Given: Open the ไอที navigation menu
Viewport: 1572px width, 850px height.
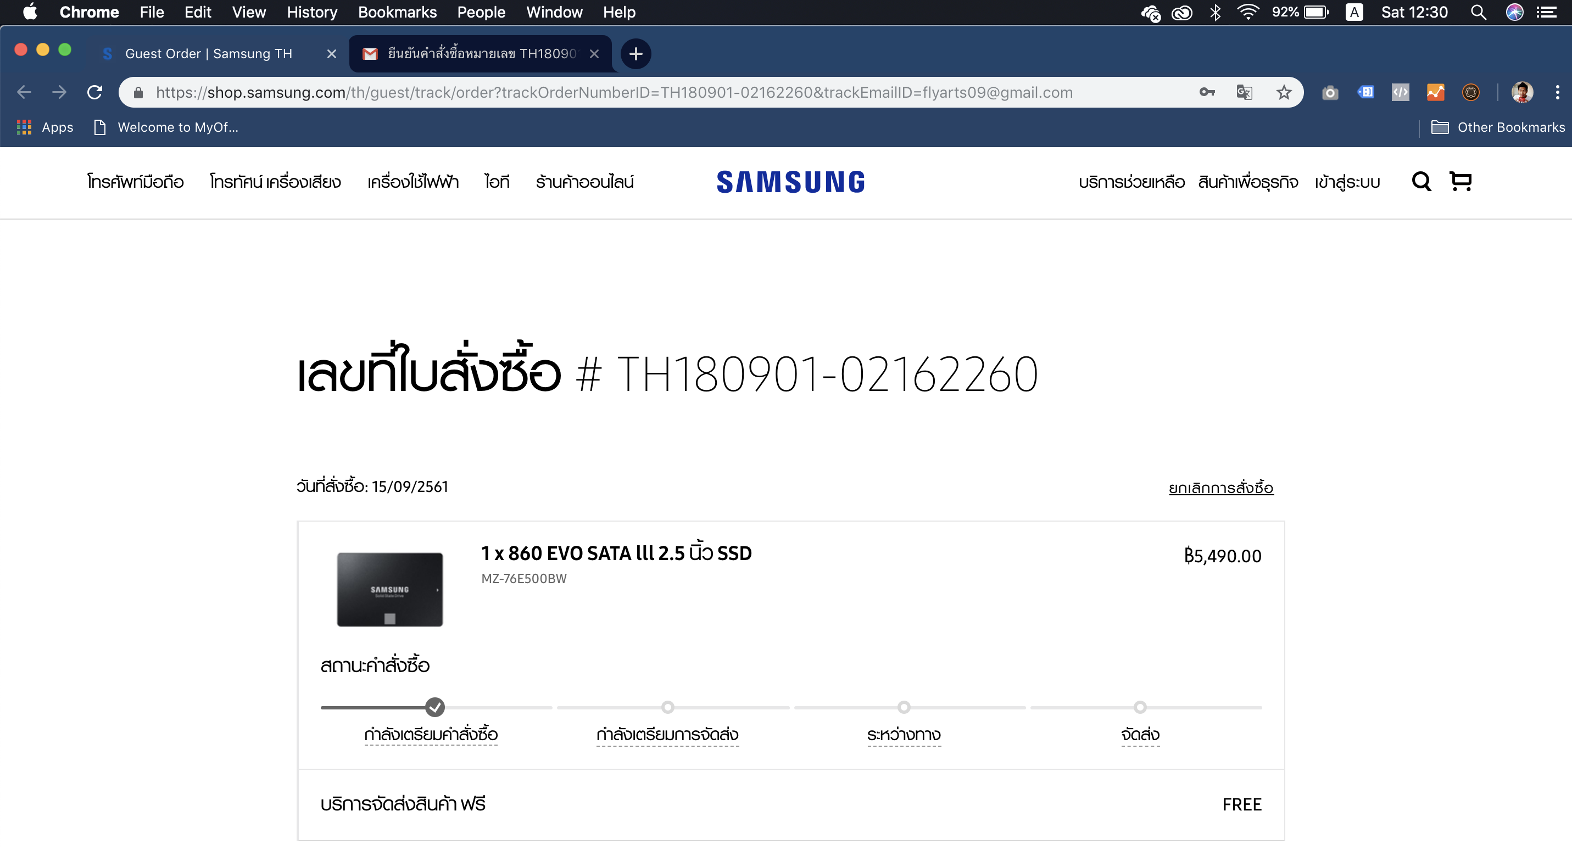Looking at the screenshot, I should click(x=497, y=181).
